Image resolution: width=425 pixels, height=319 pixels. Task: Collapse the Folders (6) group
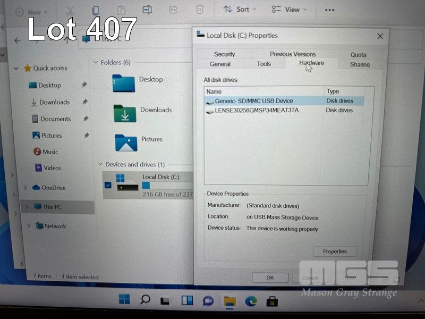pyautogui.click(x=96, y=62)
